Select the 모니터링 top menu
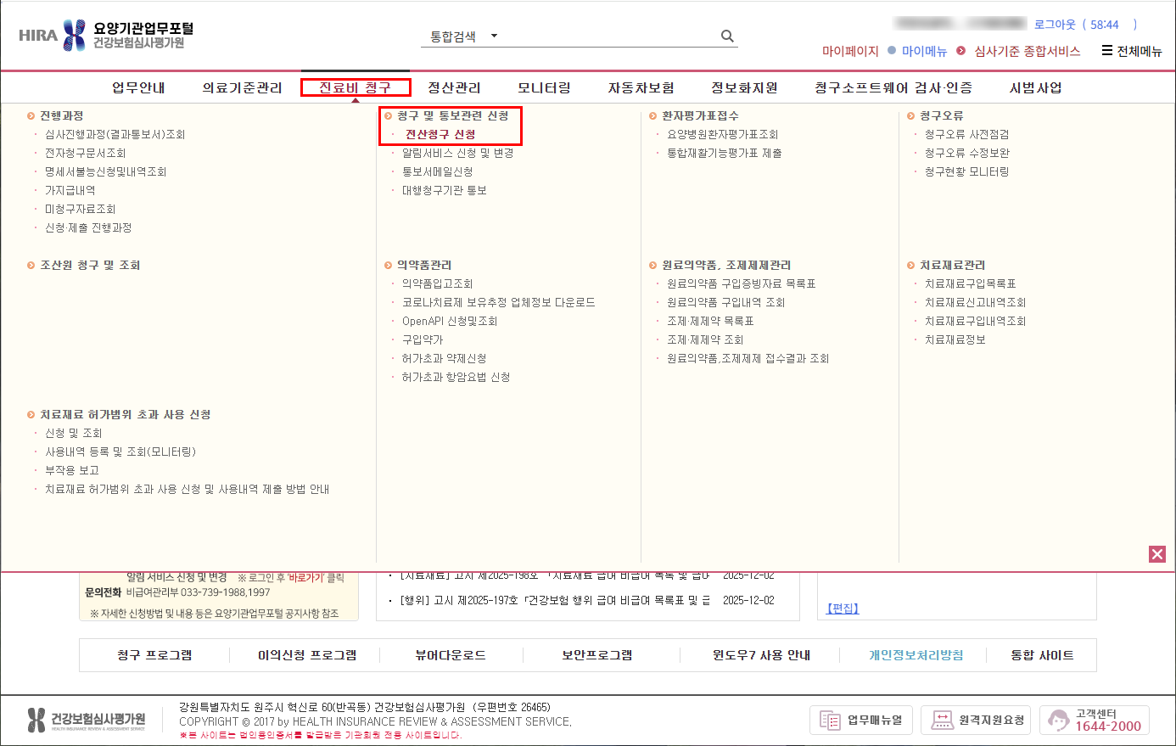This screenshot has width=1176, height=746. coord(544,87)
